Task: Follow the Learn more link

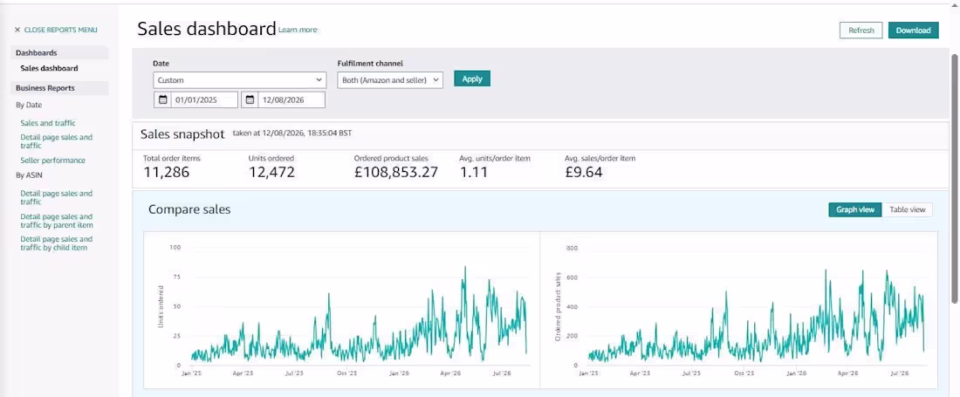Action: click(298, 30)
